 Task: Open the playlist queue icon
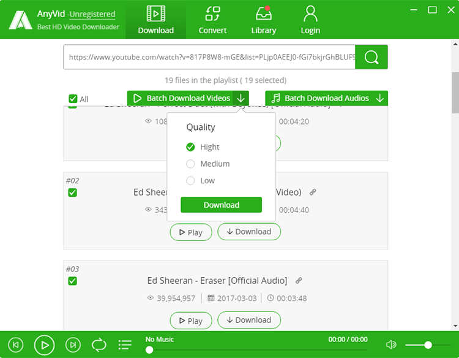tap(125, 345)
